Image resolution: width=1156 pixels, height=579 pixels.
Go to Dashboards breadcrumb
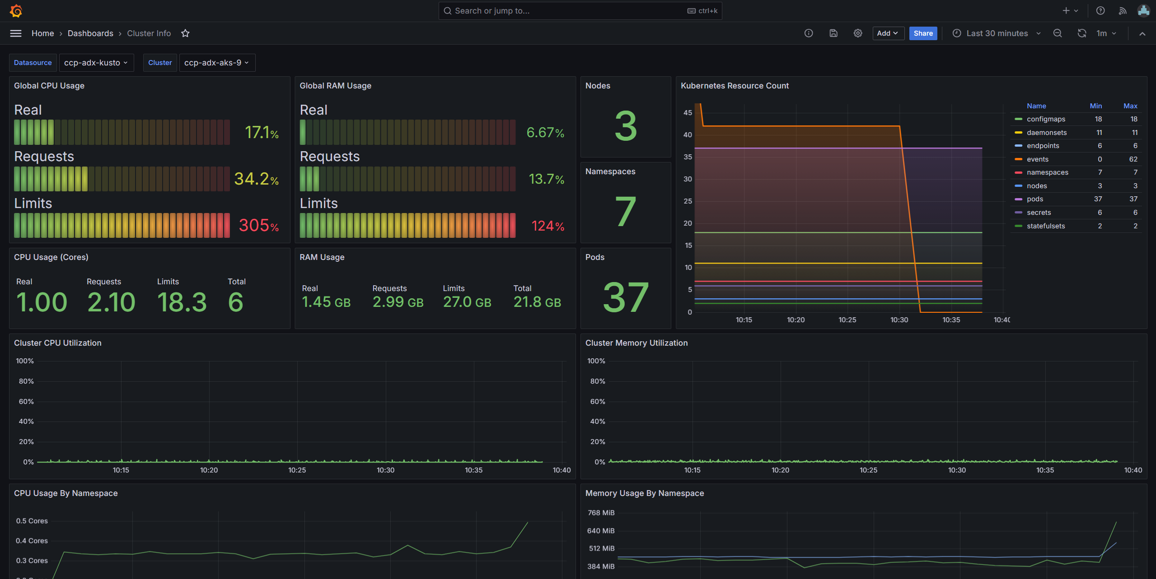pos(90,33)
